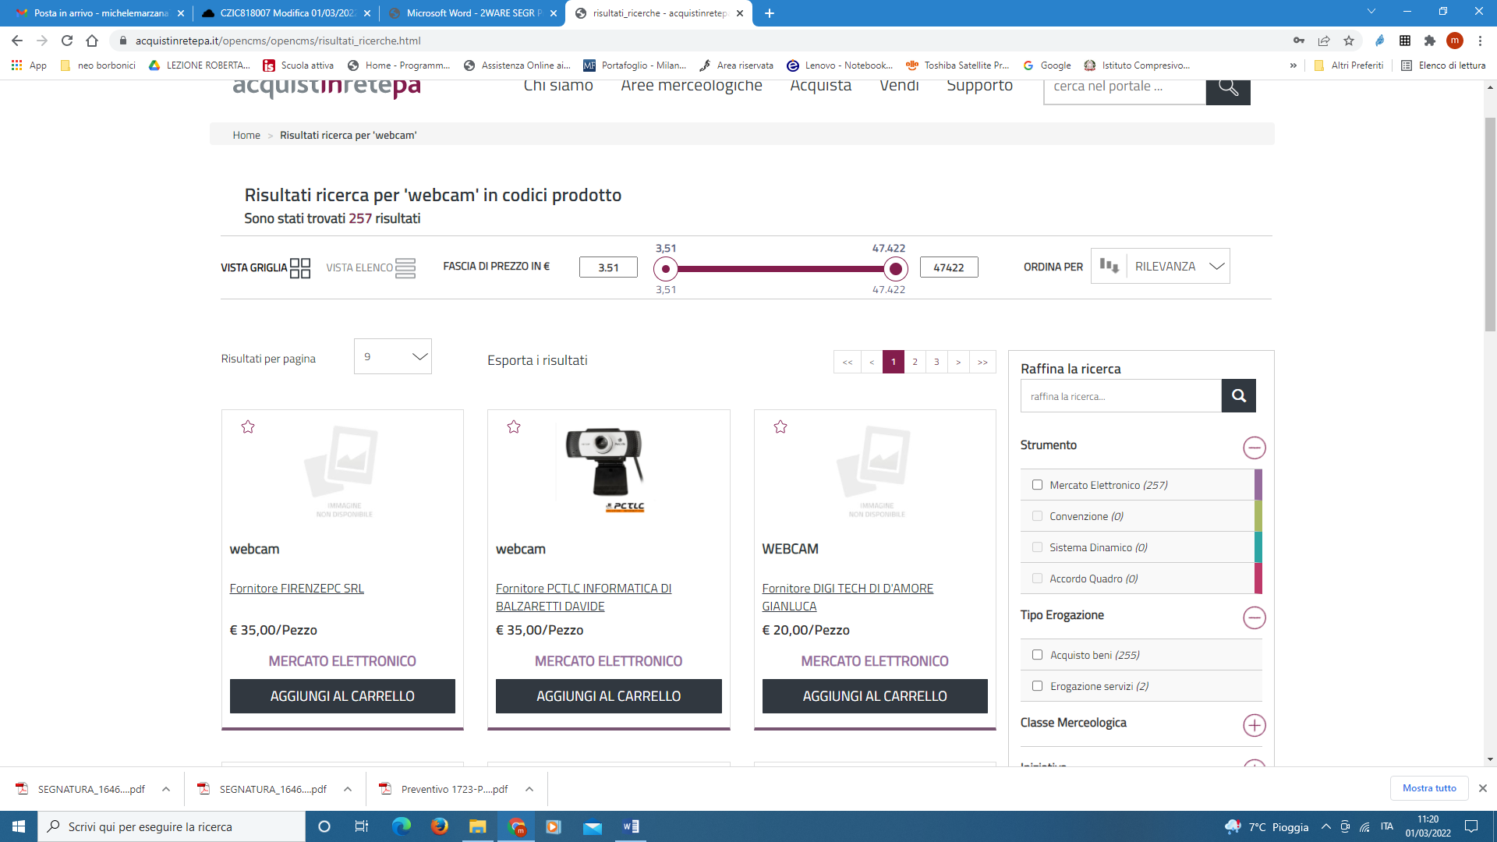Check the Convenzione filter
The image size is (1497, 842).
[1037, 516]
